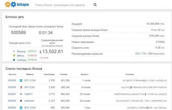The height and width of the screenshot is (110, 172).
Task: Click the ViaBTC pool icon
Action: 21,94
